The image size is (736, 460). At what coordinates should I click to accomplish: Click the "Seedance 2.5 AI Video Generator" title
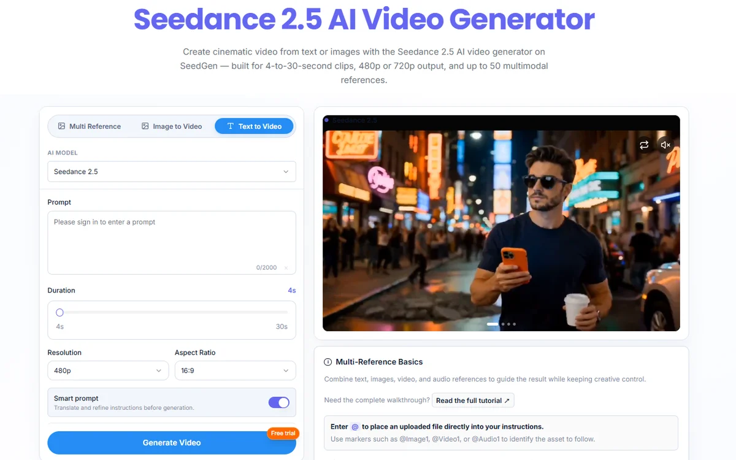click(x=364, y=20)
